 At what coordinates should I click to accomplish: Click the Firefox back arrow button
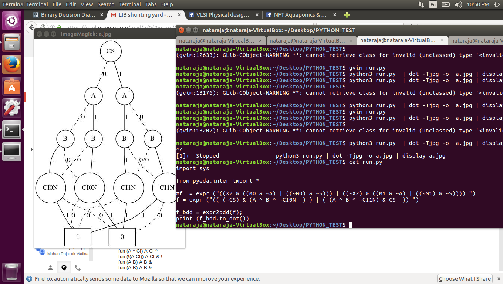(31, 27)
